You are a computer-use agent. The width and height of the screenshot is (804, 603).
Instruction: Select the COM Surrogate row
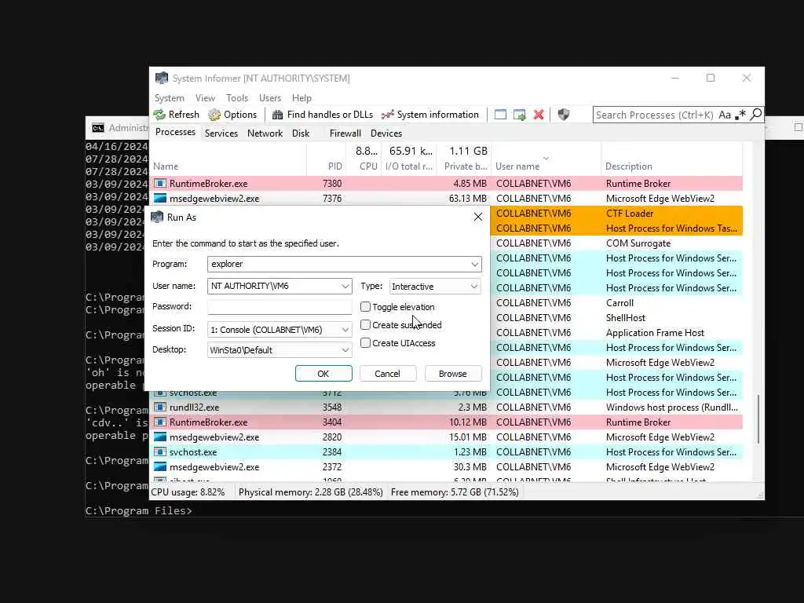pyautogui.click(x=616, y=243)
